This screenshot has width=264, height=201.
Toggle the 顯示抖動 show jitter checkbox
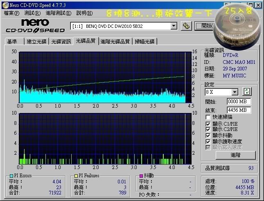208,136
